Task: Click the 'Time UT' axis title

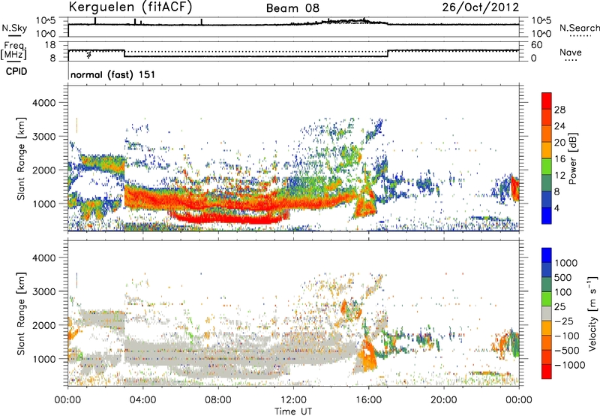Action: [293, 411]
